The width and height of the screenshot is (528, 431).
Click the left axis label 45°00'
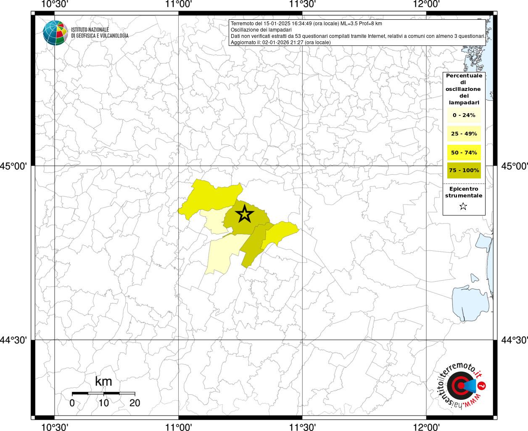[13, 166]
